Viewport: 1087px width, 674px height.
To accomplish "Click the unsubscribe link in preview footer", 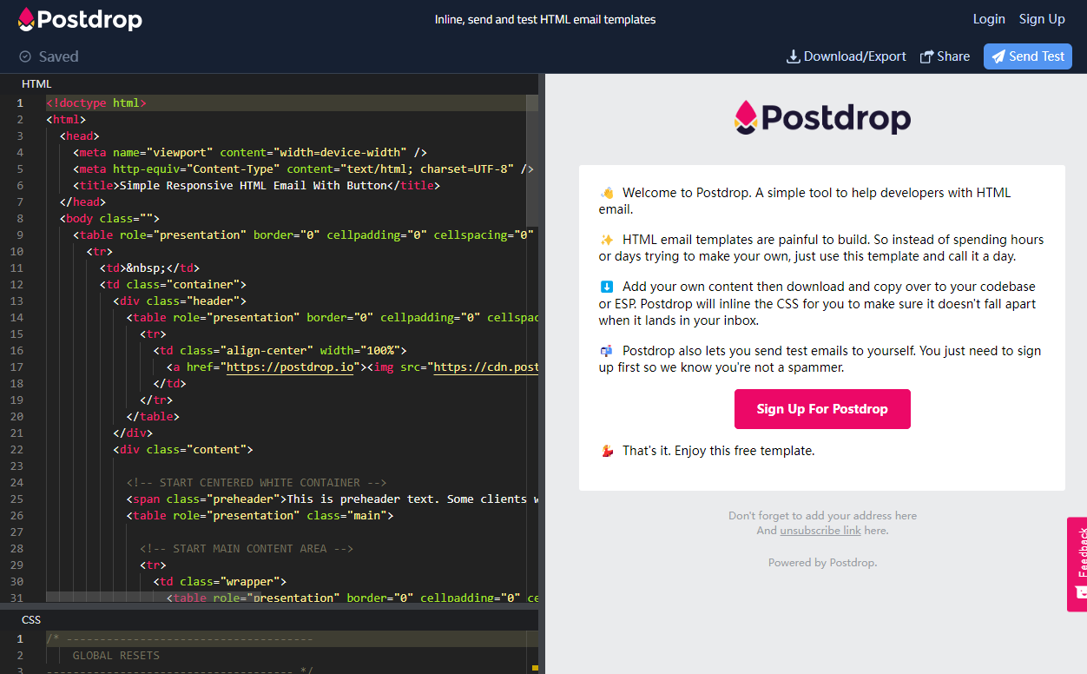I will pos(820,530).
